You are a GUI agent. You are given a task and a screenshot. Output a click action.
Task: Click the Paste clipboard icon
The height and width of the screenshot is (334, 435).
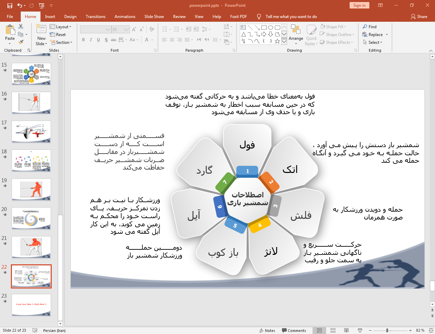(10, 30)
